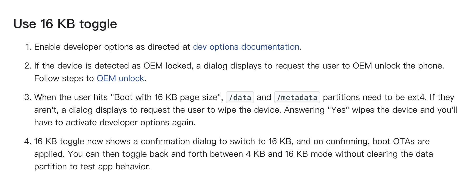The image size is (466, 188).
Task: Click the /metadata inline code chip
Action: tap(297, 97)
